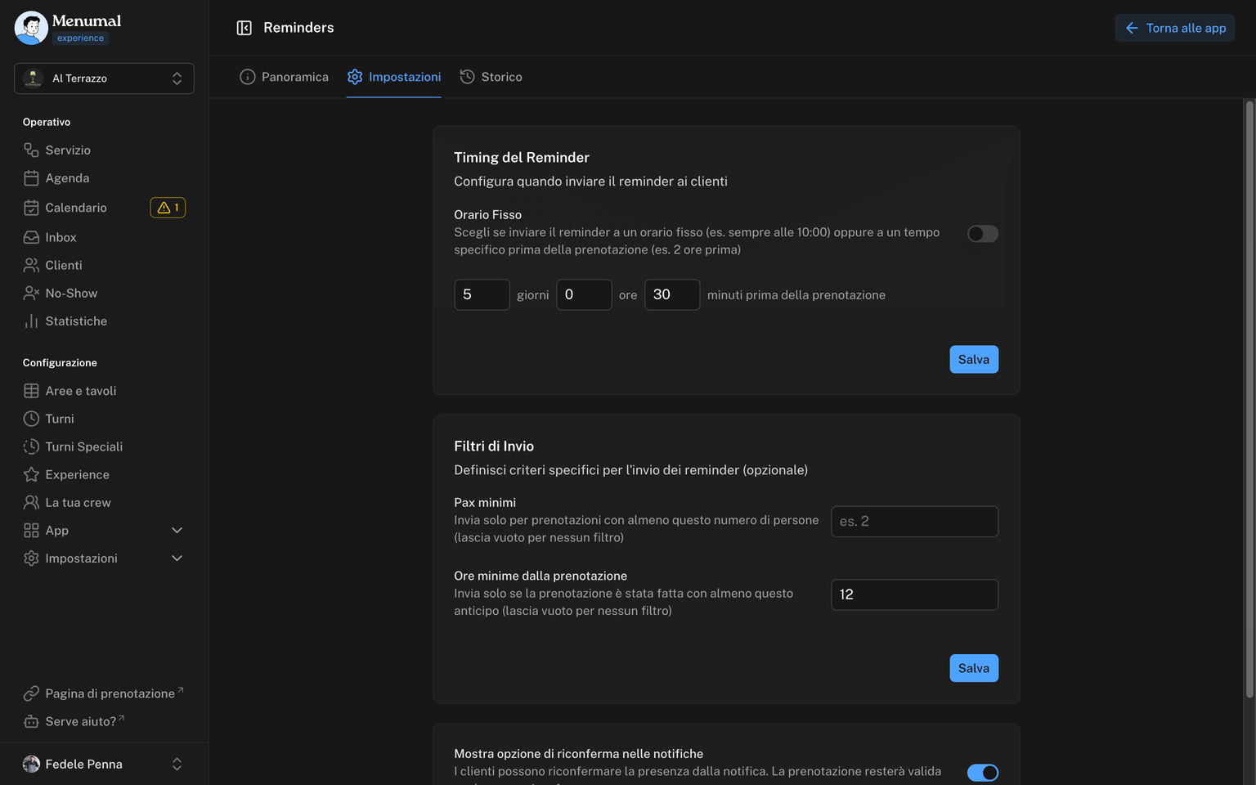Expand the App submenu chevron
The width and height of the screenshot is (1256, 785).
pyautogui.click(x=177, y=531)
